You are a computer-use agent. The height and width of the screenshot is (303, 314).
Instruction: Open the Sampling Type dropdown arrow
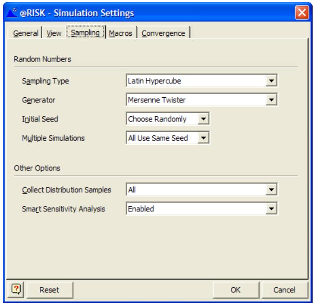coord(272,81)
